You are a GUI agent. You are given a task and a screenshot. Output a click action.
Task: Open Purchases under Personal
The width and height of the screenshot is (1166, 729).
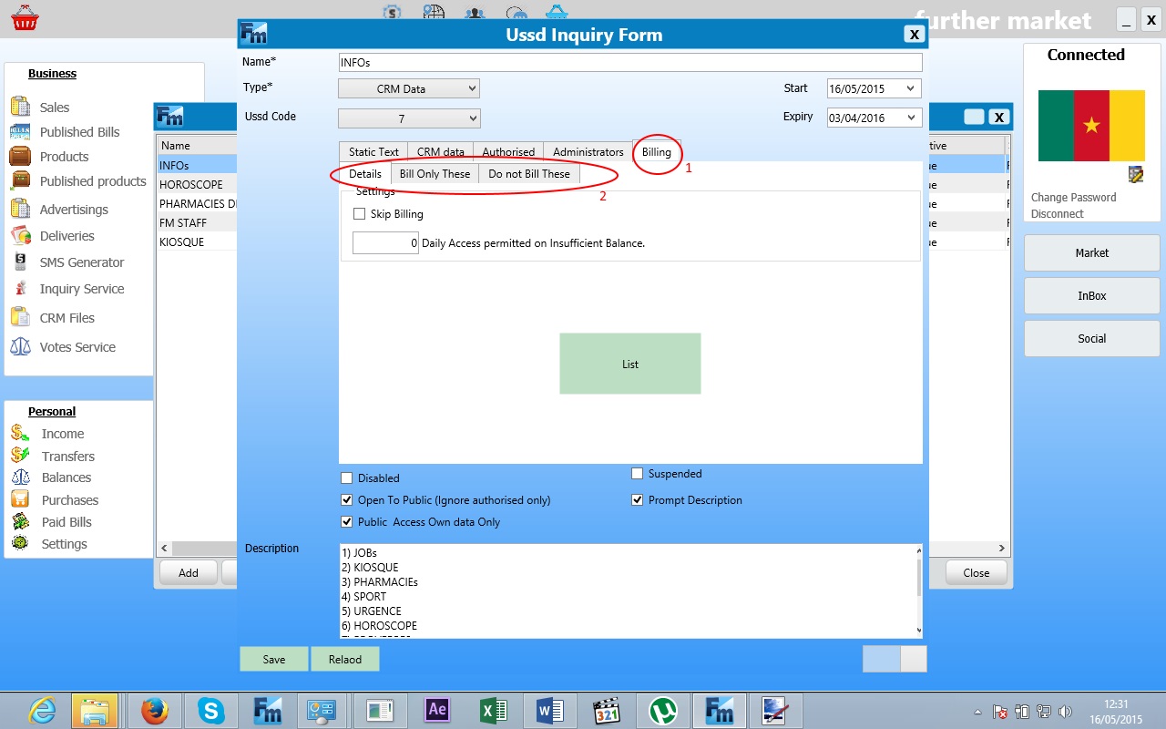tap(69, 500)
